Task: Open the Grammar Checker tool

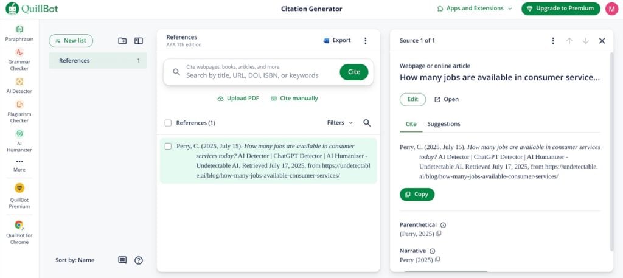Action: coord(19,60)
